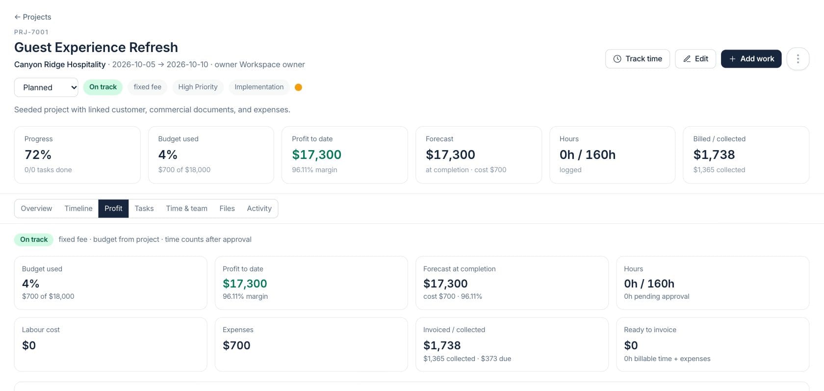The width and height of the screenshot is (824, 391).
Task: Click the Expenses $700 value
Action: point(236,345)
